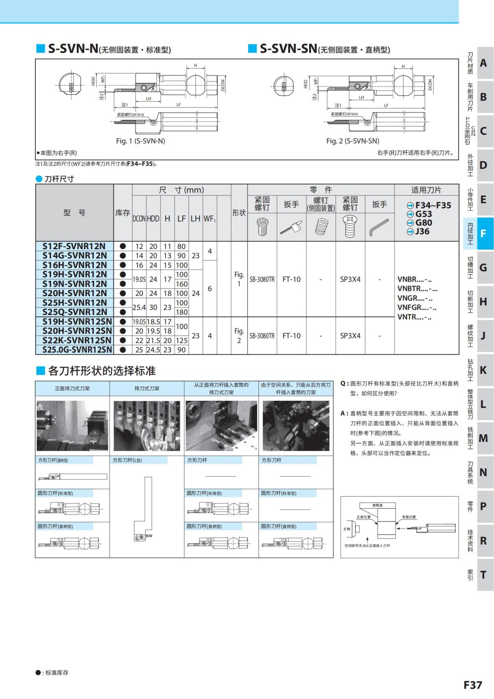The image size is (494, 699).
Task: Click stock dot for S12F-SVNR12N
Action: pos(123,246)
